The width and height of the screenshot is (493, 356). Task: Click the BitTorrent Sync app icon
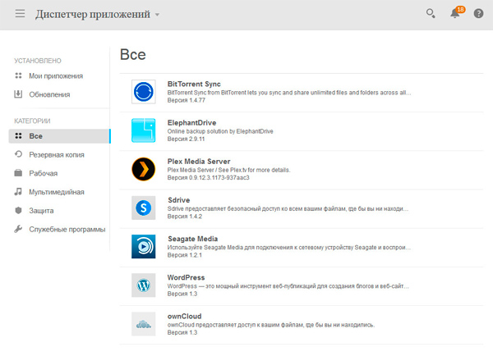point(144,92)
